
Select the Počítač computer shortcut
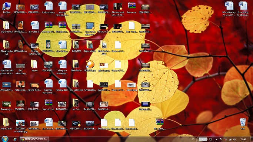tap(7, 8)
